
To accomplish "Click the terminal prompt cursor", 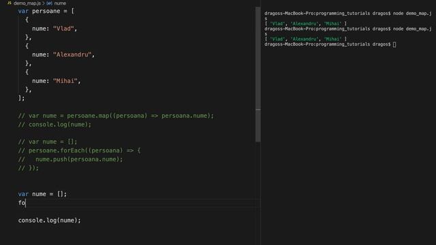I will pos(394,44).
